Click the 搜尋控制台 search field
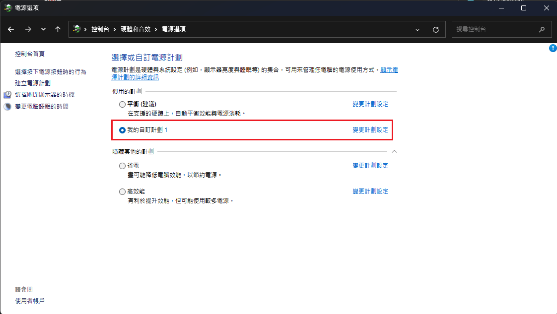Image resolution: width=557 pixels, height=314 pixels. [x=494, y=29]
